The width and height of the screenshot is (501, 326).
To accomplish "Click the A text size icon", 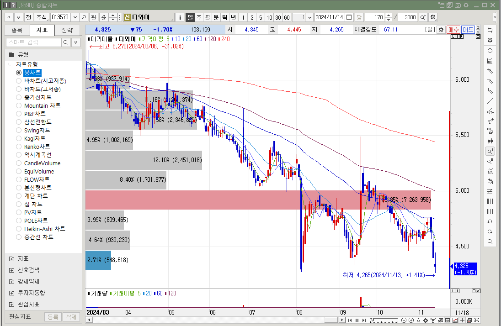I will click(418, 320).
